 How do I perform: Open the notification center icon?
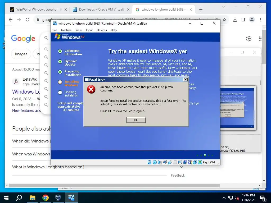[263, 198]
